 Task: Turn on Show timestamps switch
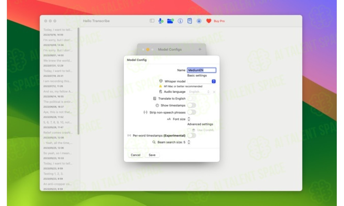click(x=192, y=105)
